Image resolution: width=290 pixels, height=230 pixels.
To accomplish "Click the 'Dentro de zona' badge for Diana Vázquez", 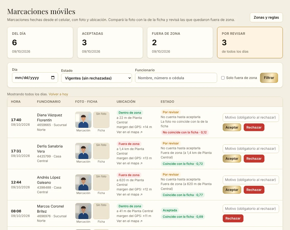I will point(130,113).
